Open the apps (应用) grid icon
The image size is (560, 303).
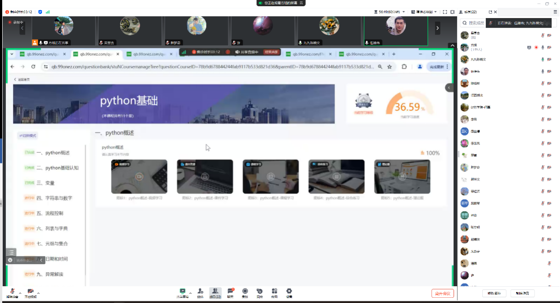coord(274,292)
